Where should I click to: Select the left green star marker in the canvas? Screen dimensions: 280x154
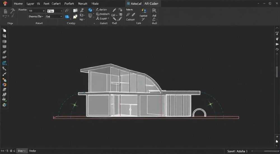point(75,105)
